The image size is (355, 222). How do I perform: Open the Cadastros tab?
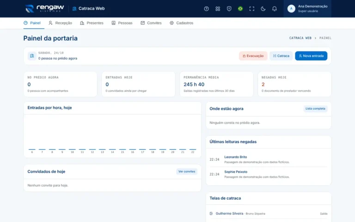[x=181, y=23]
